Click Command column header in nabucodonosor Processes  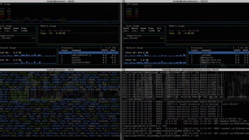point(206,50)
